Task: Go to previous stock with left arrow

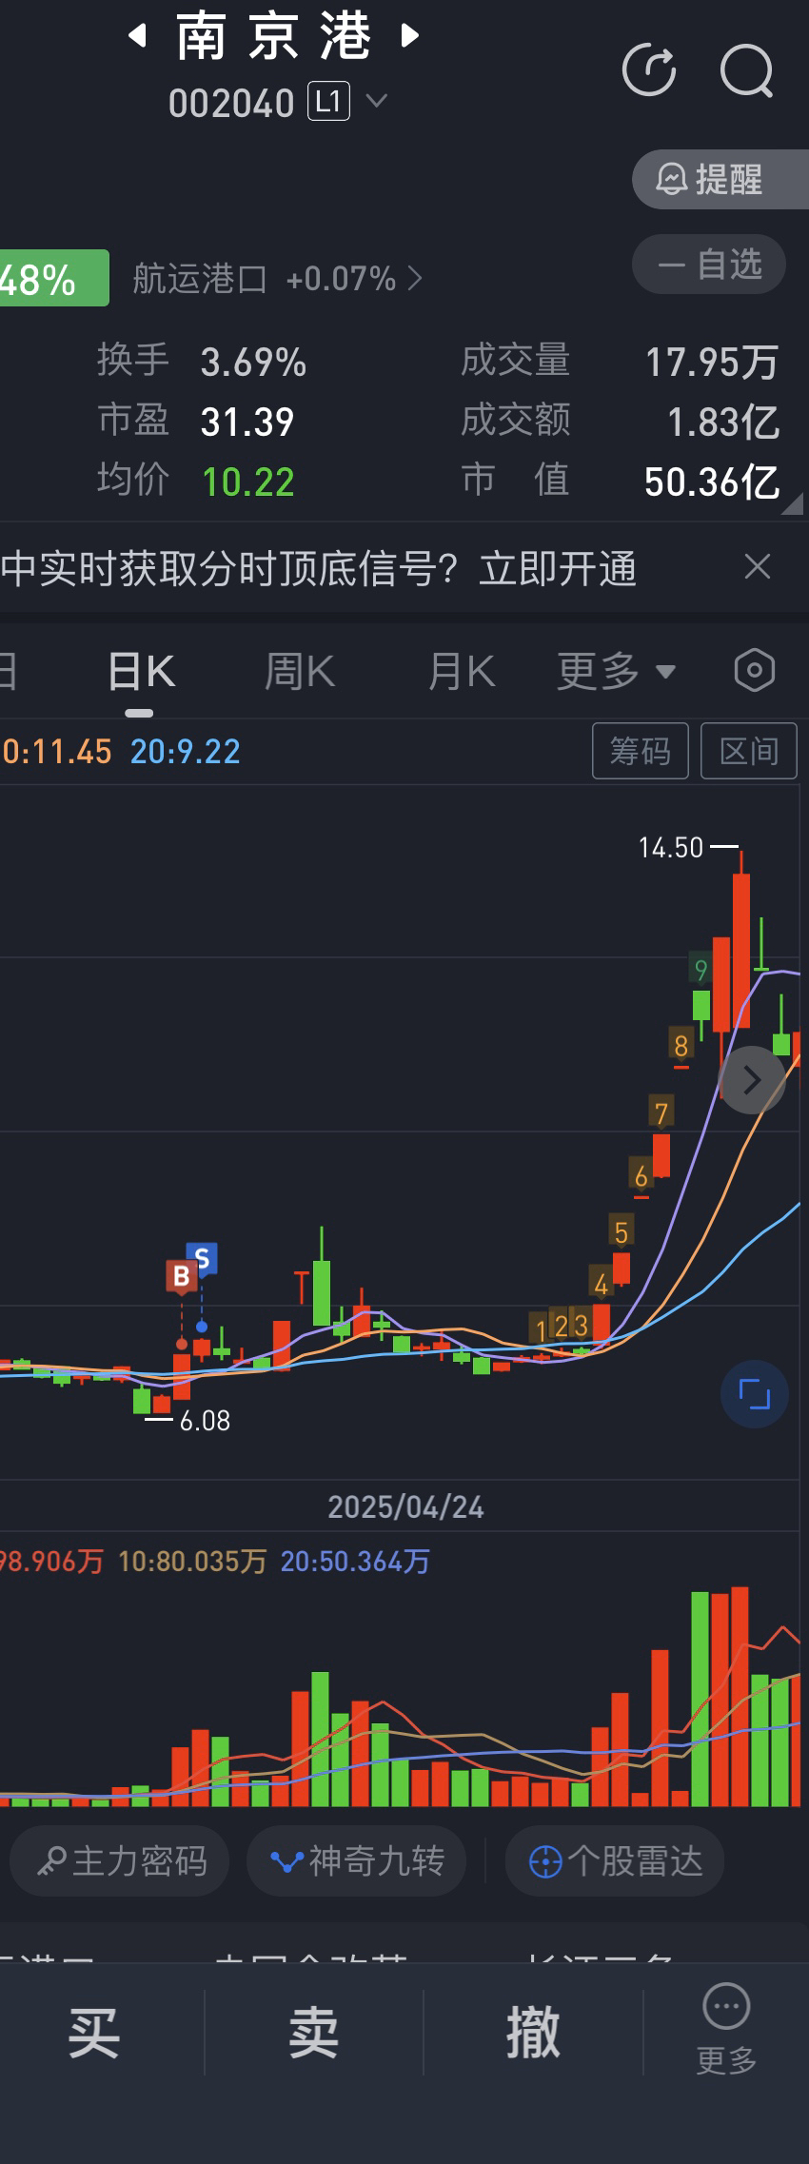Action: pos(138,36)
